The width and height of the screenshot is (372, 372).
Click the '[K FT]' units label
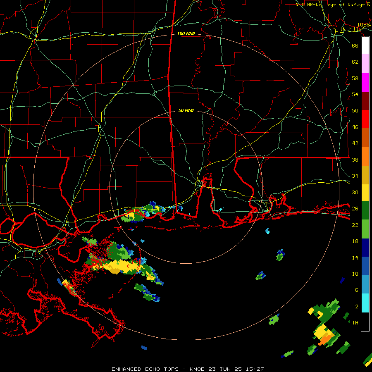tap(350, 29)
